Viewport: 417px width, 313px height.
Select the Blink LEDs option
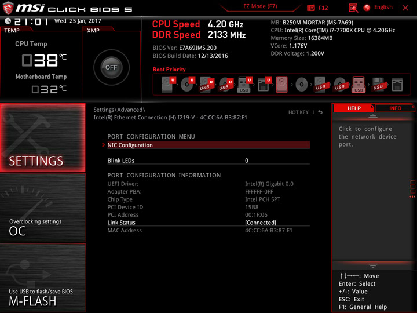[x=121, y=161]
